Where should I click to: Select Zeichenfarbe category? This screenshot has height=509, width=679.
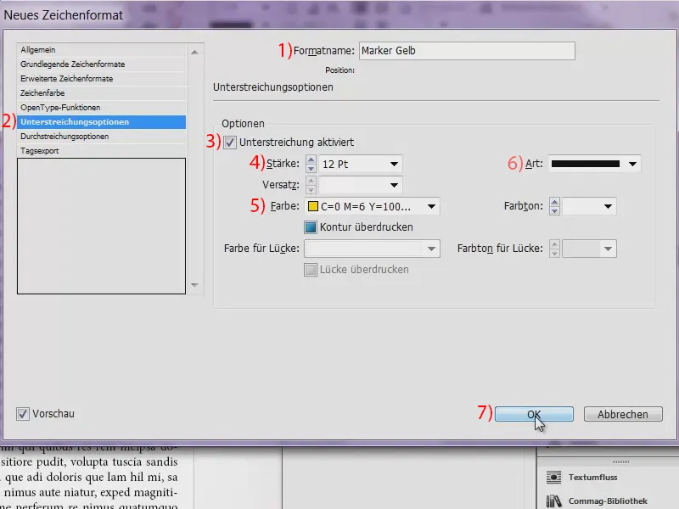(102, 93)
